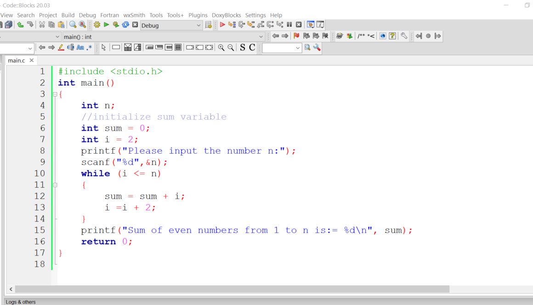The image size is (533, 305).
Task: Build the project using the gear icon
Action: tap(97, 25)
